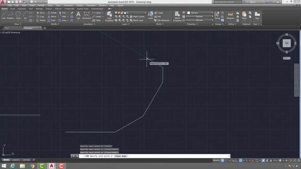
Task: Open Layer Properties manager
Action: (109, 16)
